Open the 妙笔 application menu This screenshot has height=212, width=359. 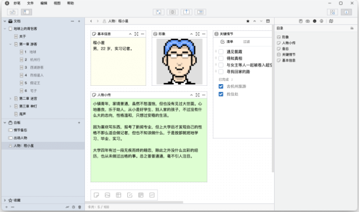tap(17, 3)
